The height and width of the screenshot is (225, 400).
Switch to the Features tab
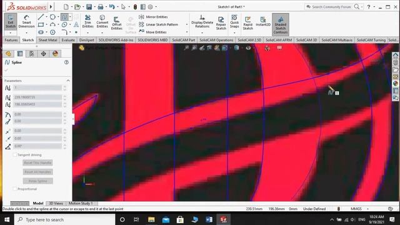click(x=11, y=40)
